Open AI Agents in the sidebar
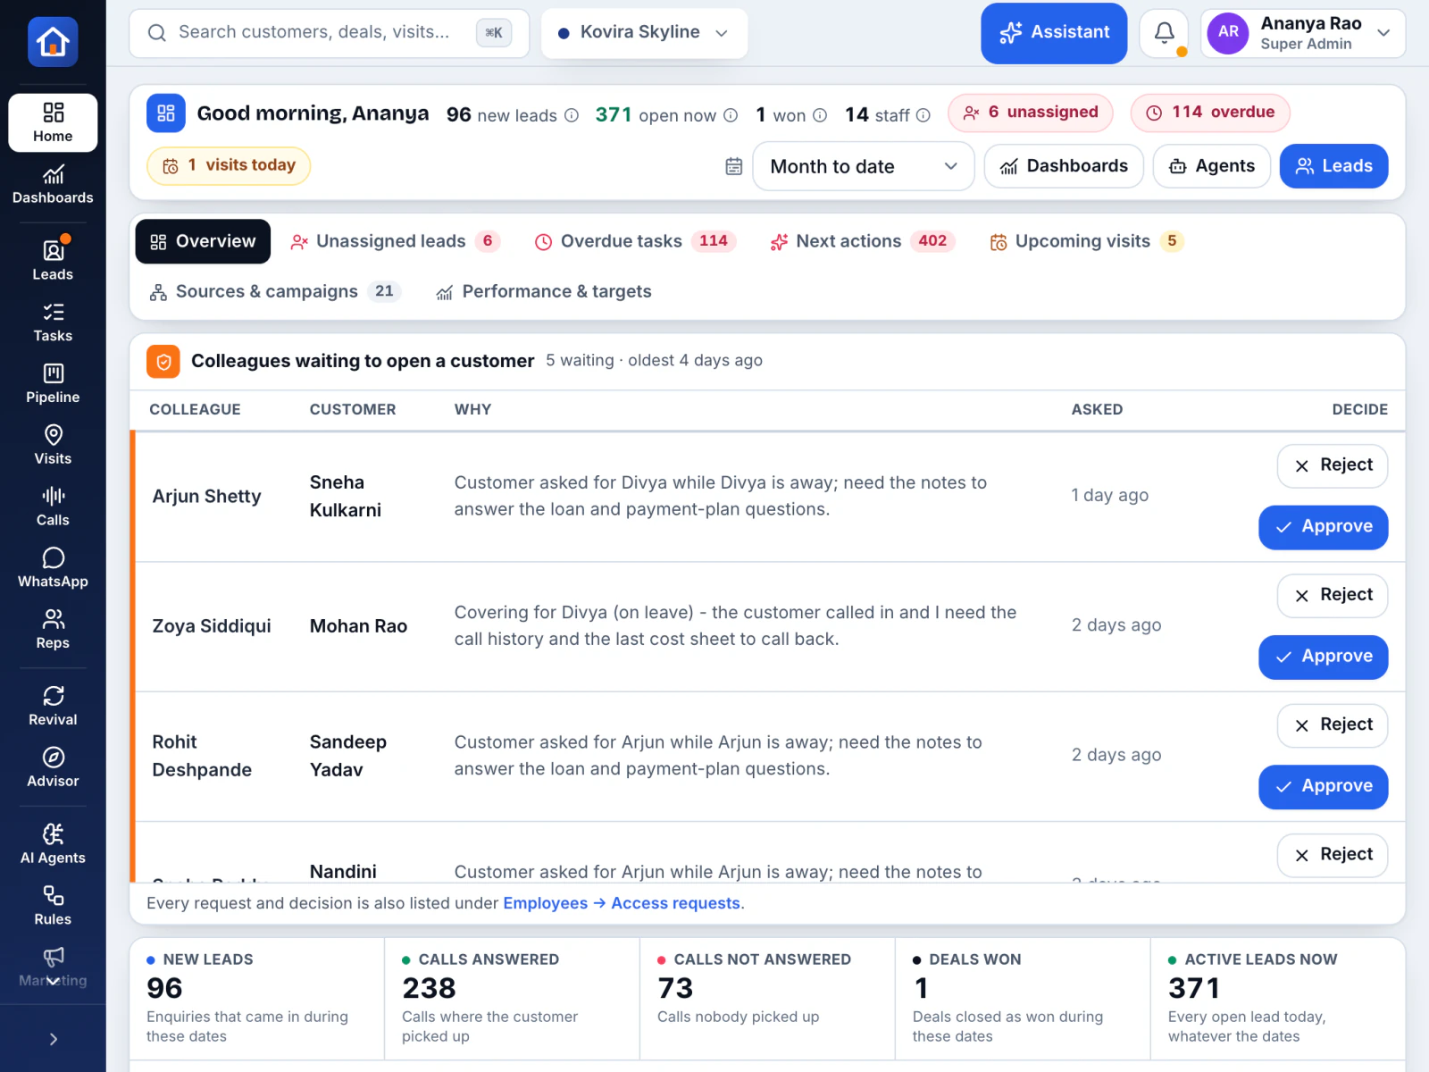Viewport: 1429px width, 1072px height. pyautogui.click(x=53, y=844)
